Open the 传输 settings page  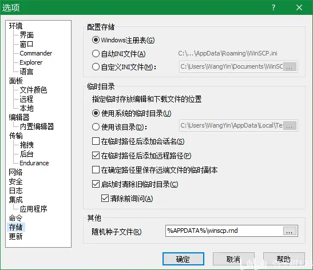(16, 136)
